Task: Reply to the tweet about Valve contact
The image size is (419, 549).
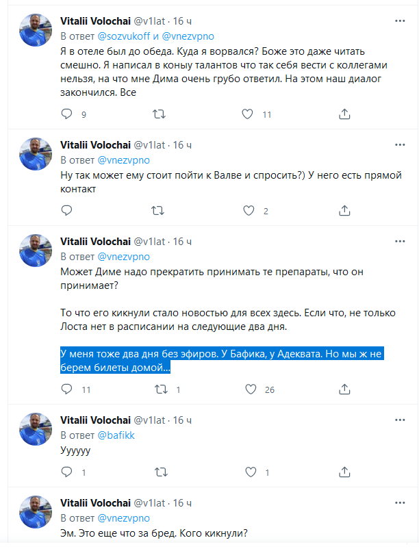Action: point(66,211)
